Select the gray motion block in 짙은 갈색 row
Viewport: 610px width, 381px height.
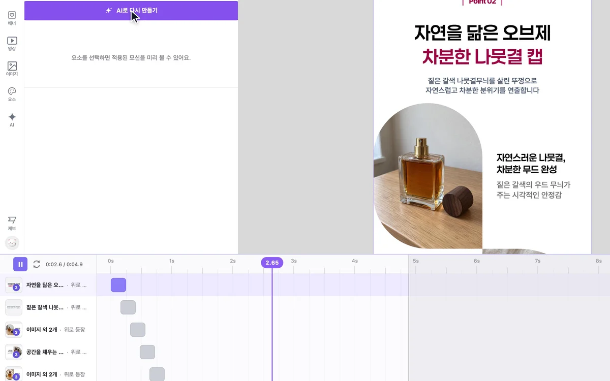point(128,307)
